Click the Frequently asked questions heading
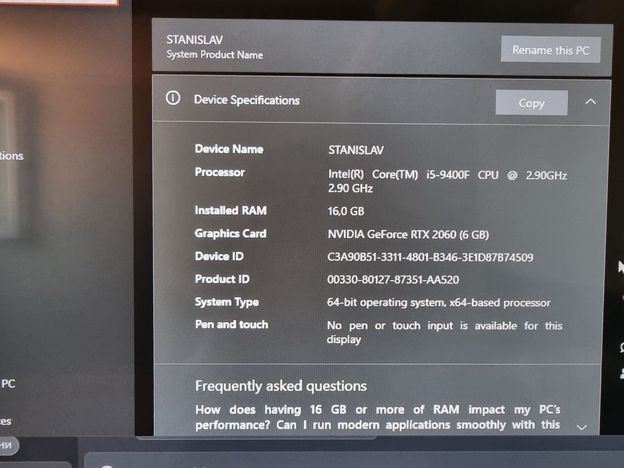Viewport: 624px width, 468px height. [281, 386]
